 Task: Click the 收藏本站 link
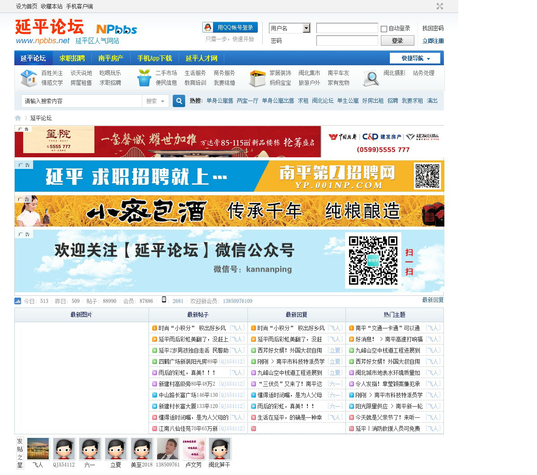[51, 6]
